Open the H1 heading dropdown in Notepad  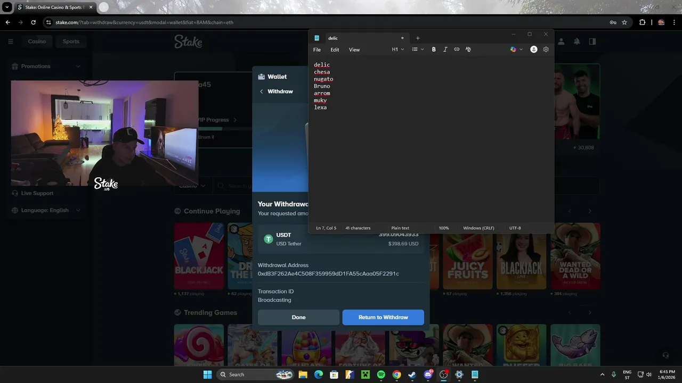coord(398,49)
